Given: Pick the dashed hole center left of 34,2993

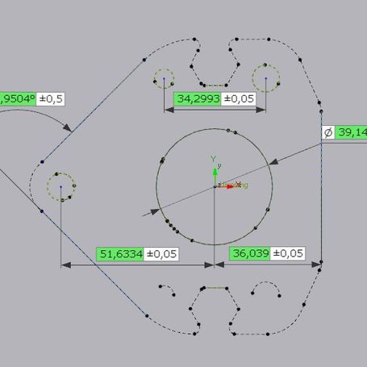Looking at the screenshot, I should click(x=164, y=78).
